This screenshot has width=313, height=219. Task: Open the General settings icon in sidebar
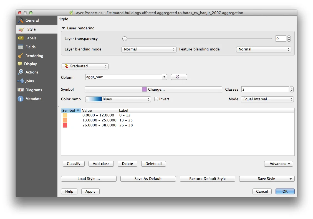click(x=21, y=20)
